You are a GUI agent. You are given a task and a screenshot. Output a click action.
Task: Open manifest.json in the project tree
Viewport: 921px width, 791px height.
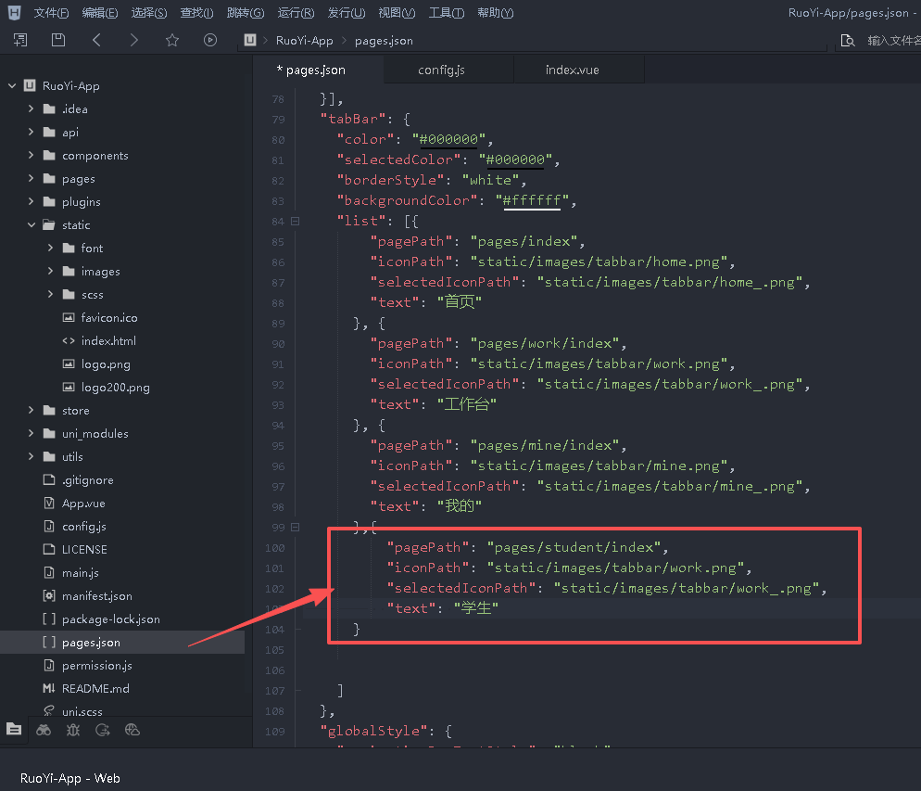pyautogui.click(x=96, y=596)
